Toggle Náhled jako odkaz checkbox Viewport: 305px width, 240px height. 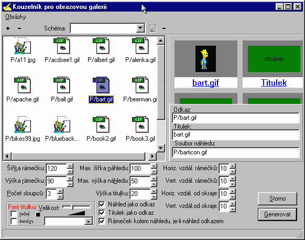point(102,204)
